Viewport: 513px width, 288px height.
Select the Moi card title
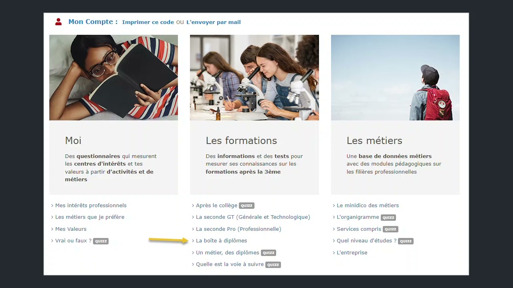(73, 141)
